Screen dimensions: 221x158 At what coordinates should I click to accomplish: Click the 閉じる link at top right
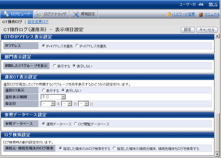213,4
